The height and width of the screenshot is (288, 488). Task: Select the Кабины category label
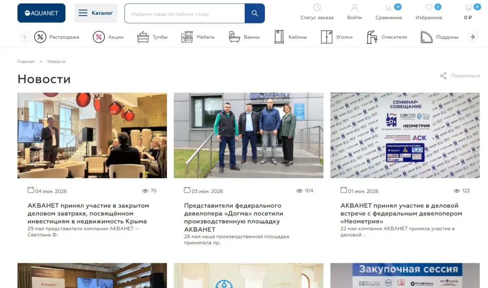tap(298, 37)
